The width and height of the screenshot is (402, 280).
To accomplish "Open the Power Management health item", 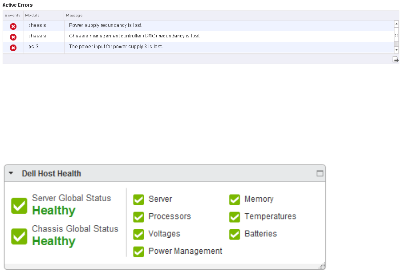I will [x=185, y=251].
